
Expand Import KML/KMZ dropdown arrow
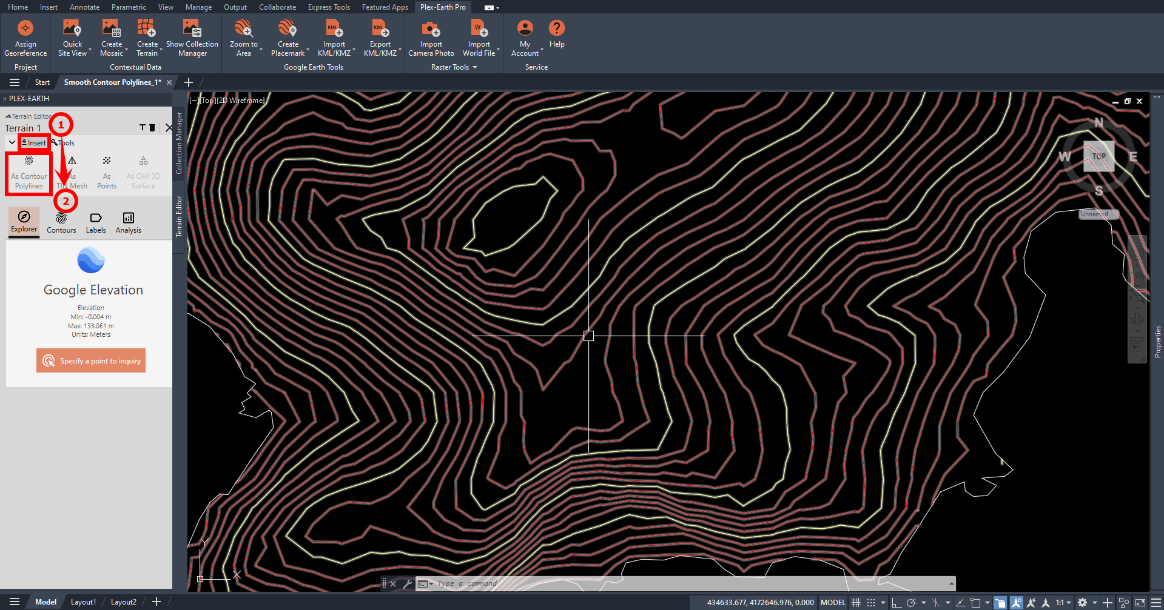click(x=354, y=50)
